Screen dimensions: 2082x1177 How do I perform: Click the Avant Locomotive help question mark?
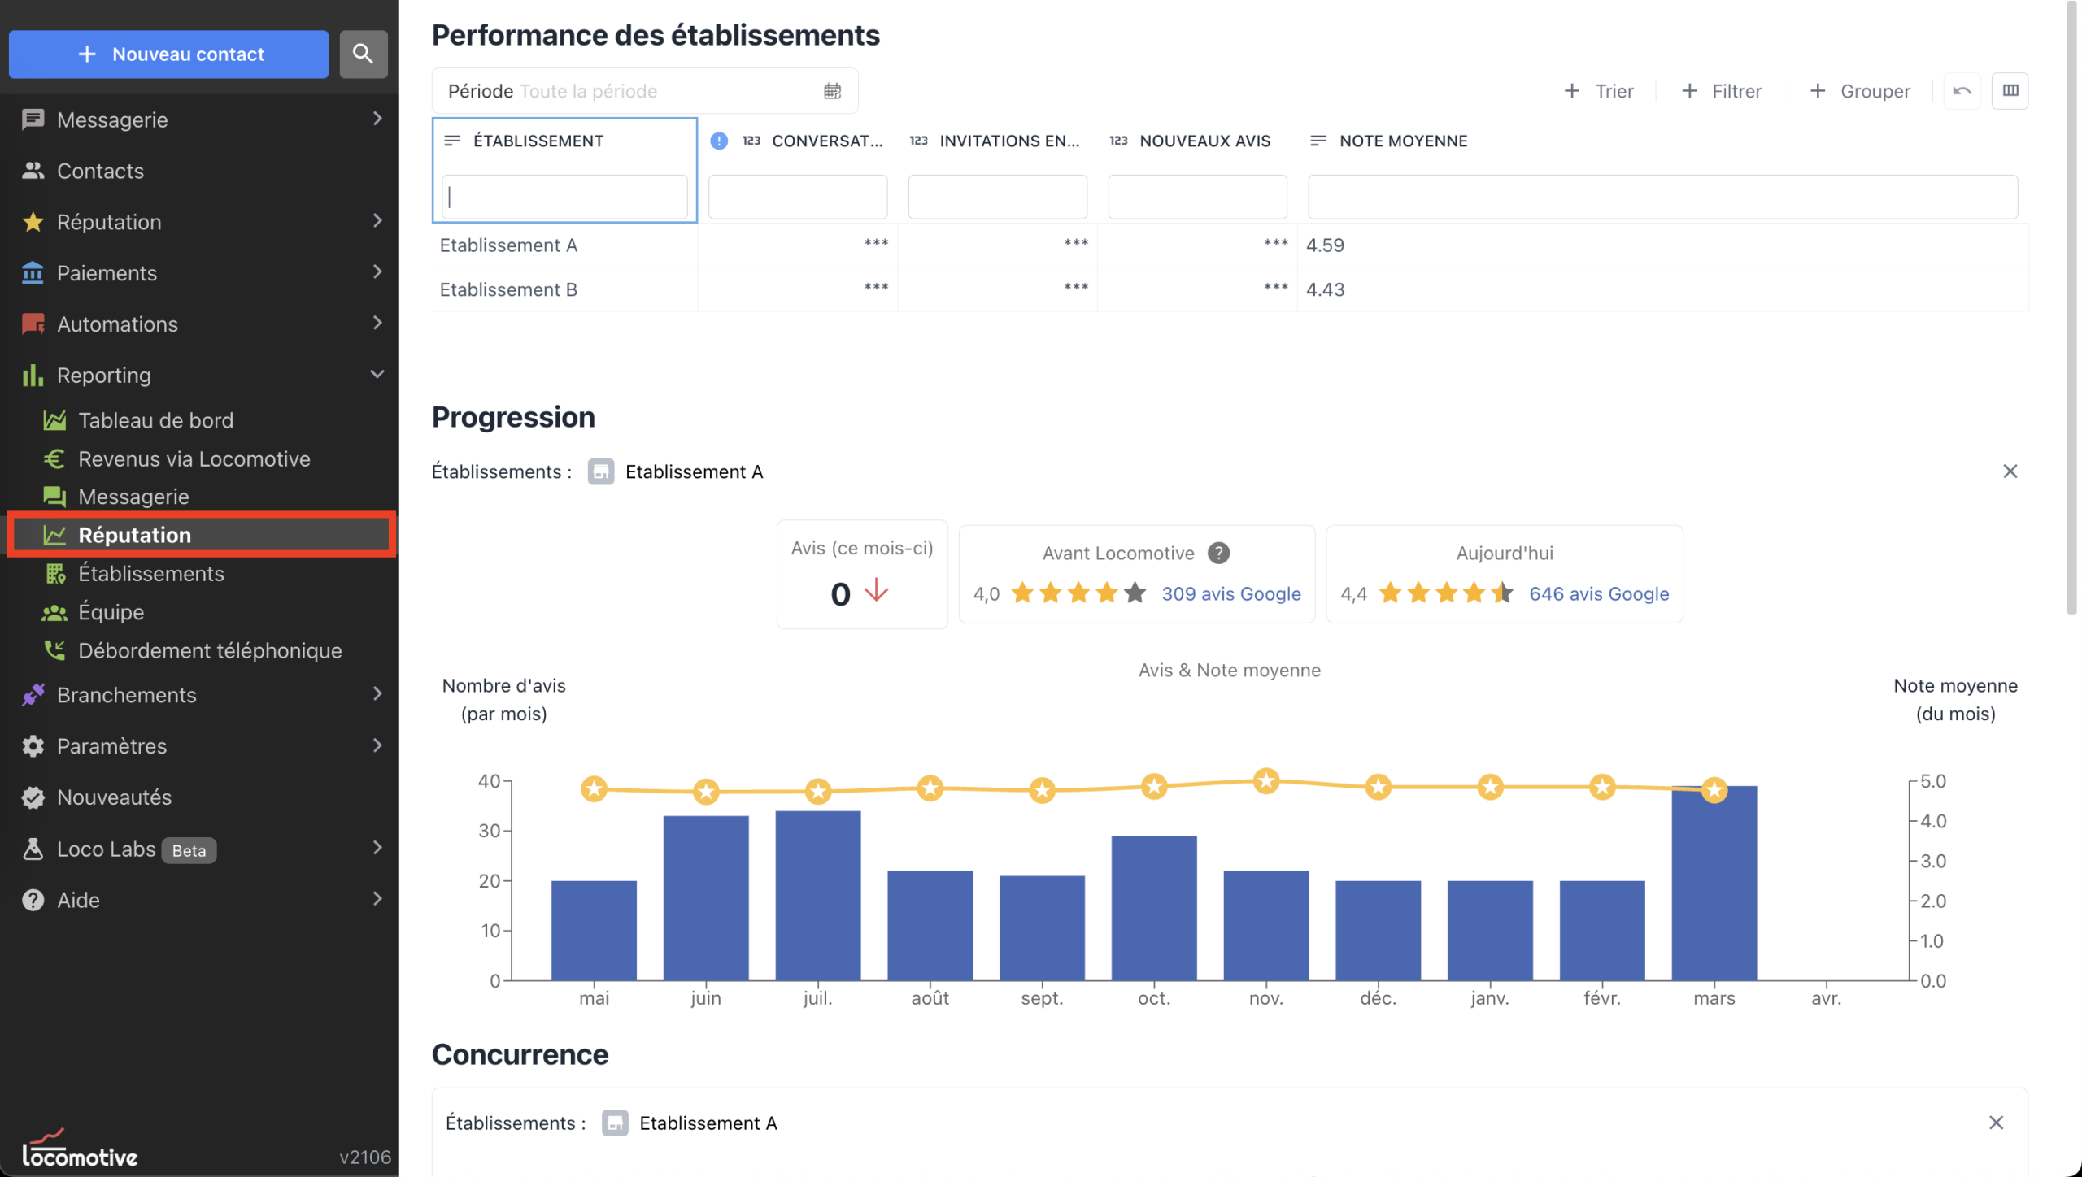[1218, 553]
